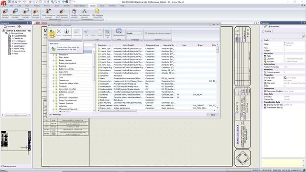Open the Cable references manager
Screen dimensions: 306x172
pos(48,13)
